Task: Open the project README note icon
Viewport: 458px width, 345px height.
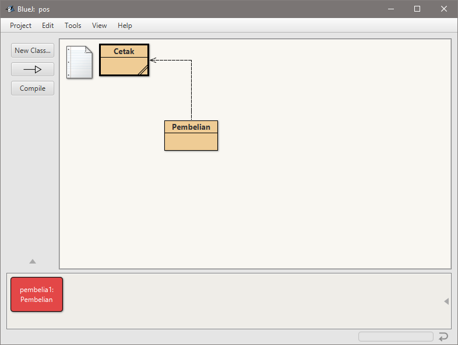Action: coord(79,62)
